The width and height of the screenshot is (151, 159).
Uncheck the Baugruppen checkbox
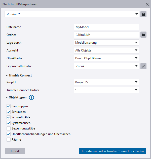(9, 106)
